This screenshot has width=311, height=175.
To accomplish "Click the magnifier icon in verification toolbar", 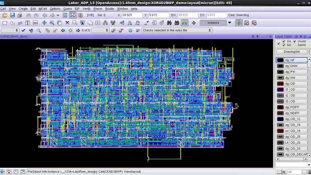I will [x=39, y=30].
